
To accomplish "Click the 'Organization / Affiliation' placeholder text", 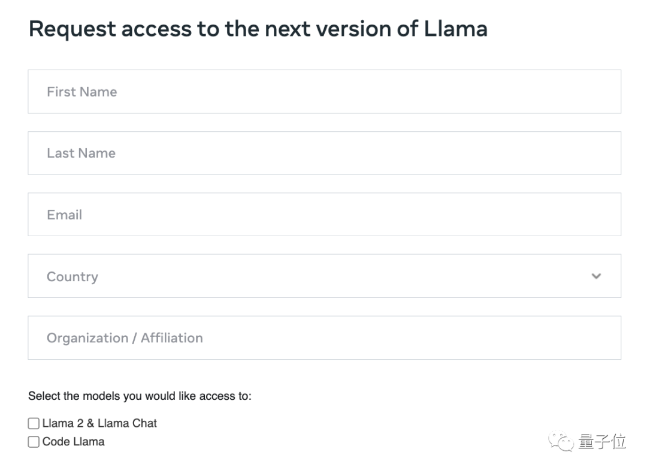I will pos(125,338).
